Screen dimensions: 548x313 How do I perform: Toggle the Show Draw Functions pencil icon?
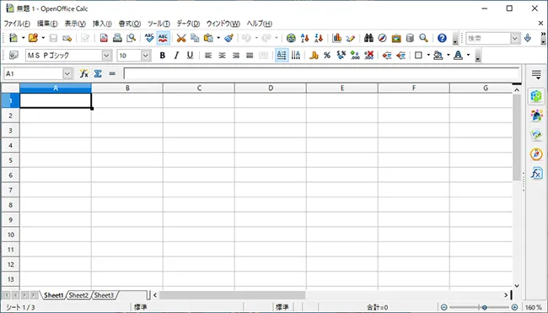pos(351,38)
